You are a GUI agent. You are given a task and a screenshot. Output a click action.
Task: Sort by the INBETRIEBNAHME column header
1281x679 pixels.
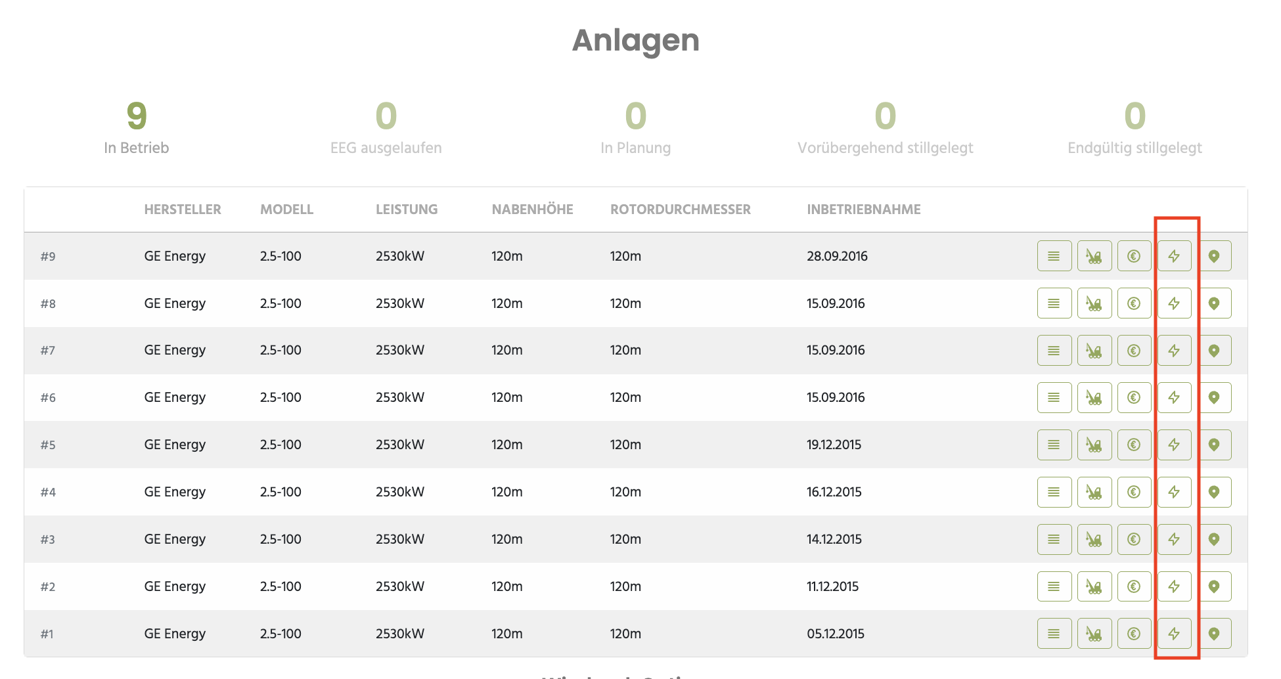point(864,209)
